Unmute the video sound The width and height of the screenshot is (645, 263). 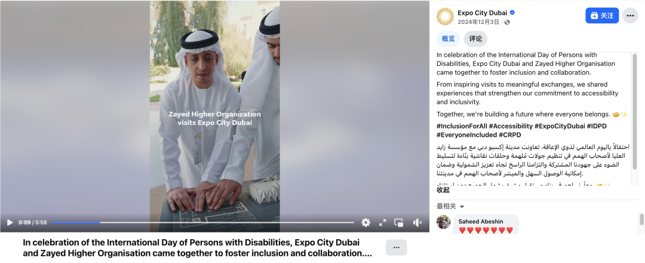417,223
